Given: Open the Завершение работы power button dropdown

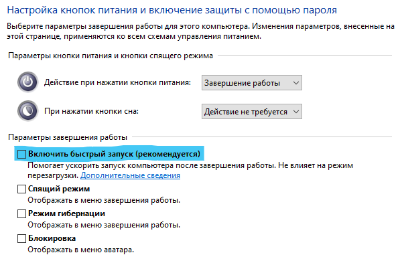Looking at the screenshot, I should (252, 83).
